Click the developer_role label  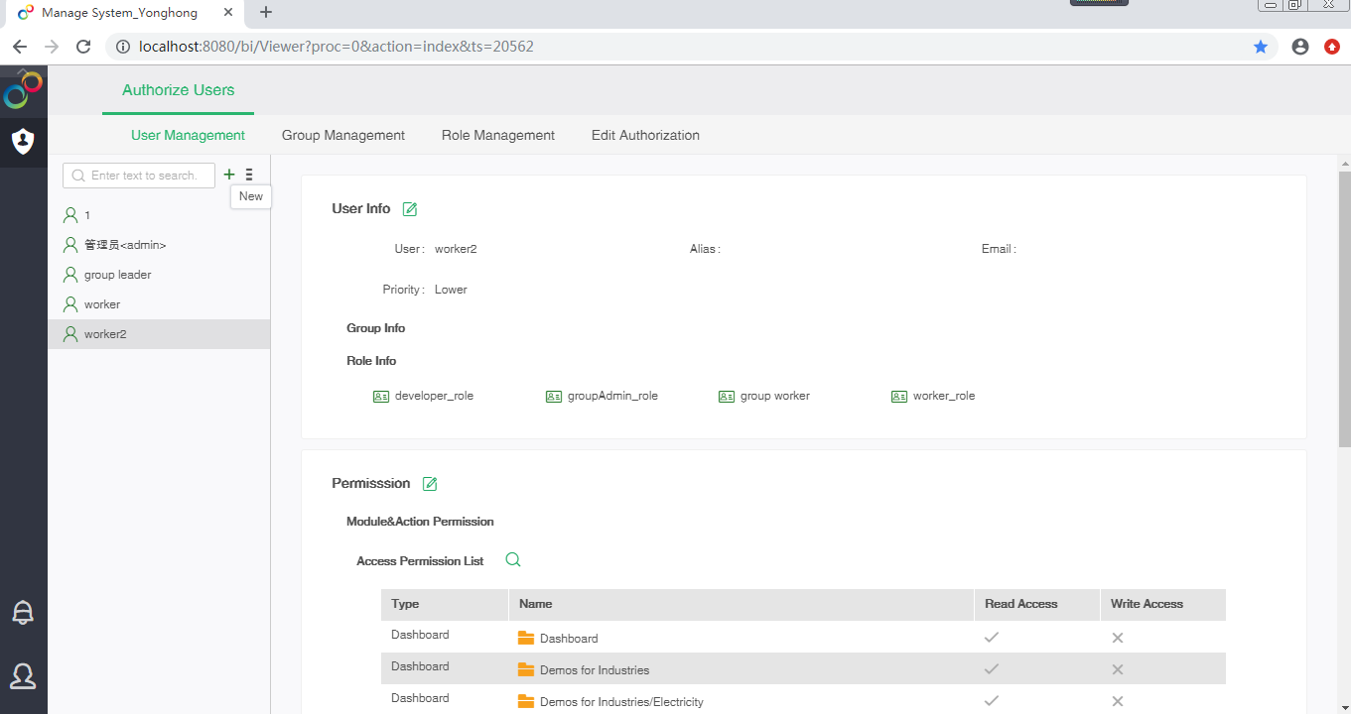point(434,396)
